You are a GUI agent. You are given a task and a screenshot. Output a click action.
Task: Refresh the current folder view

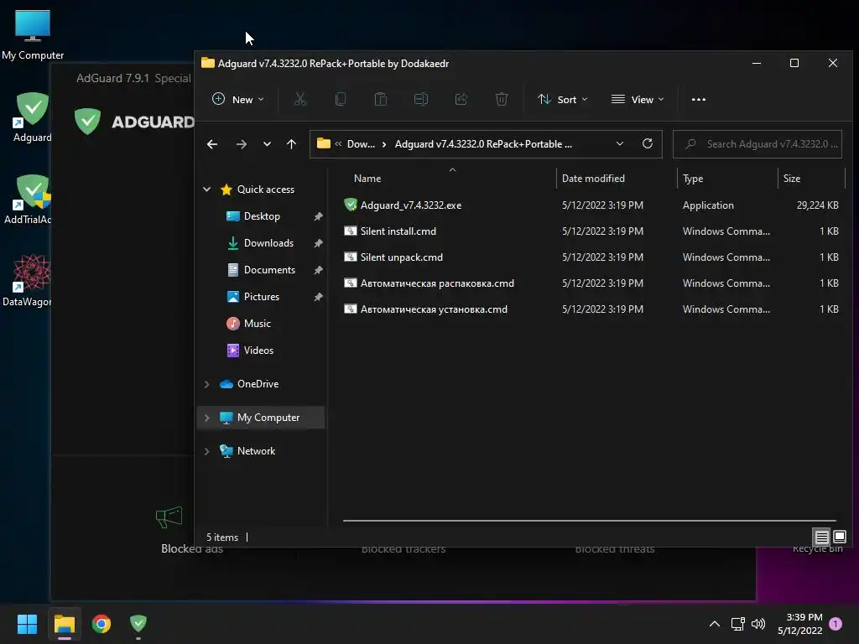tap(647, 143)
